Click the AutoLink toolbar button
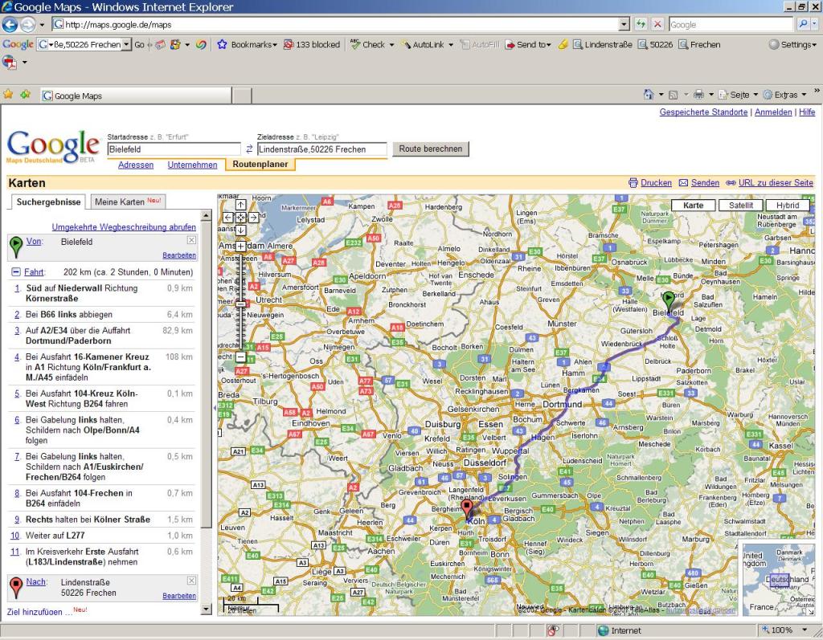This screenshot has height=640, width=823. 423,45
